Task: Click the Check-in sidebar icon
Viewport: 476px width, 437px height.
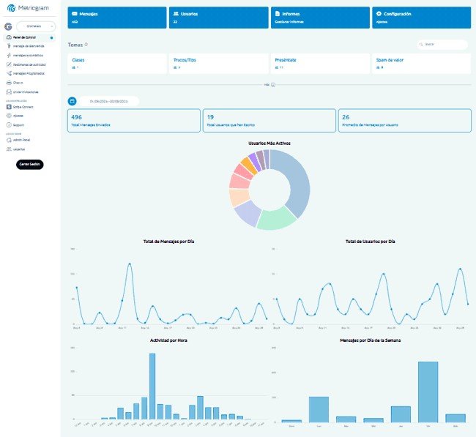Action: (7, 83)
